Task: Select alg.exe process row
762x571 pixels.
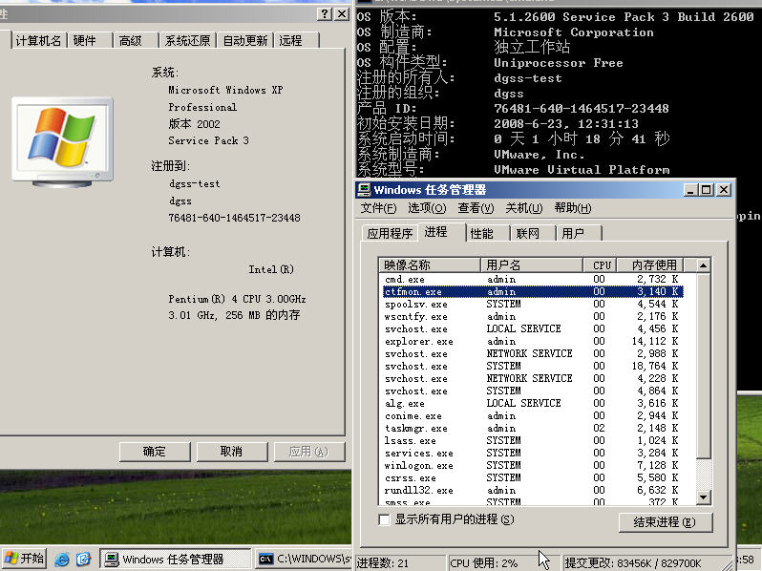Action: pos(533,403)
